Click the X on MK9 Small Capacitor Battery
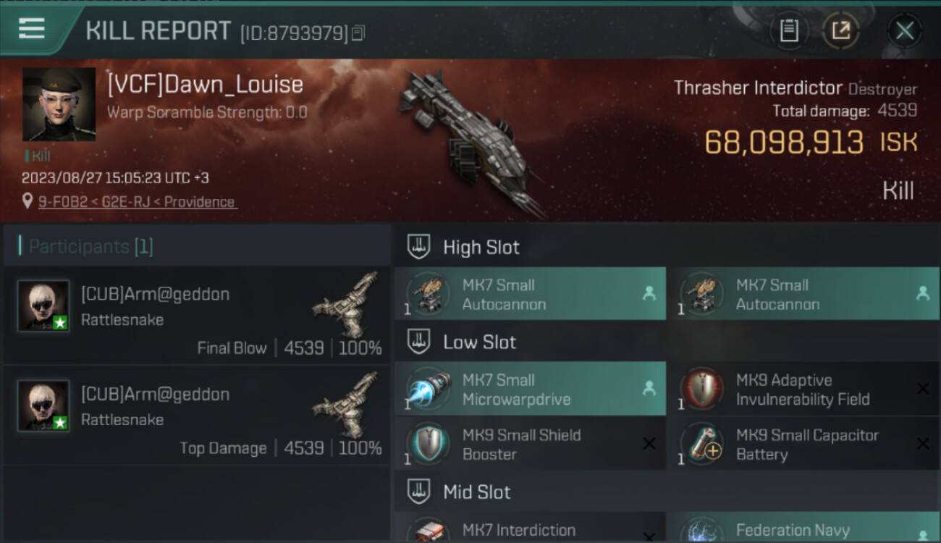941x543 pixels. [923, 444]
